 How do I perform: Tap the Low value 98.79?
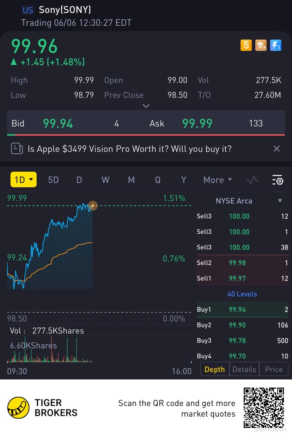(x=84, y=95)
